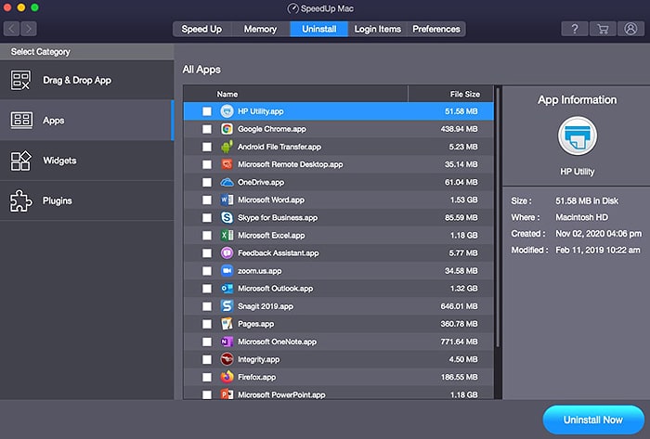Tick the OneDrive.app checkbox
This screenshot has width=650, height=439.
[207, 182]
